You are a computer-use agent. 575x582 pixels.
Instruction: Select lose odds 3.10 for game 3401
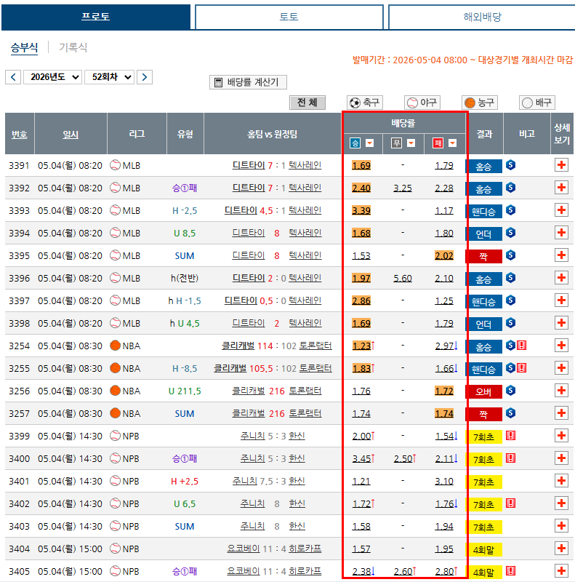[444, 482]
